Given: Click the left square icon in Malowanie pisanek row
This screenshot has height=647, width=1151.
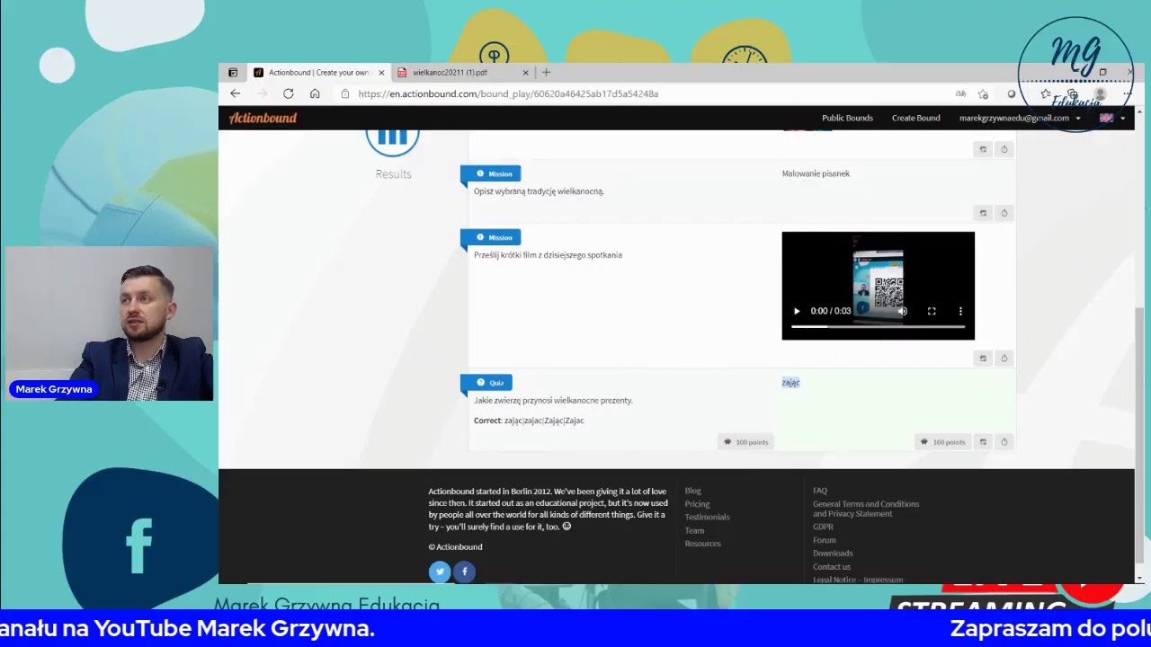Looking at the screenshot, I should point(983,213).
